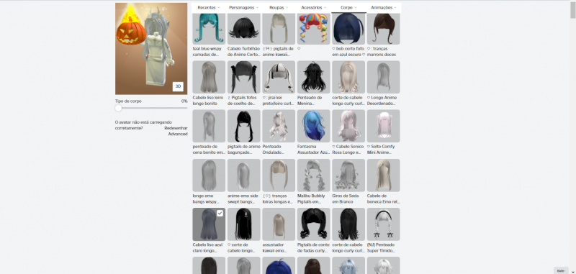The height and width of the screenshot is (274, 576).
Task: Select the bob corto fofo azul escuro hair
Action: click(348, 29)
